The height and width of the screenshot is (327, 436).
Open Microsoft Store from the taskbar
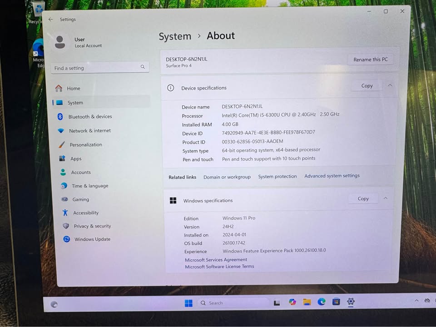336,302
